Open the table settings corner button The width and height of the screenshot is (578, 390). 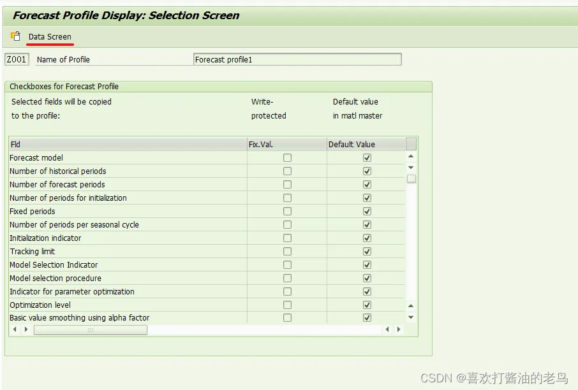tap(411, 144)
